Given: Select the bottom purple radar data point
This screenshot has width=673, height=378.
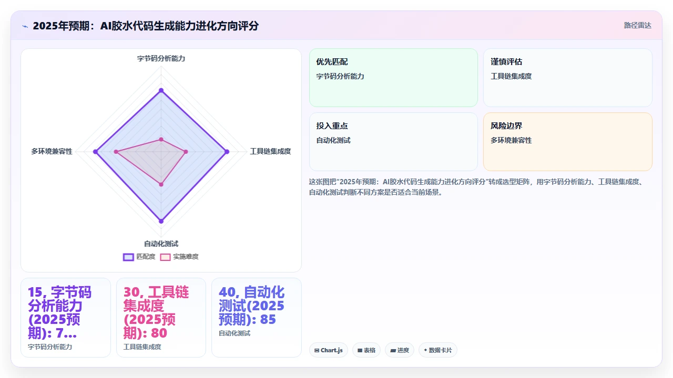Looking at the screenshot, I should pyautogui.click(x=161, y=221).
